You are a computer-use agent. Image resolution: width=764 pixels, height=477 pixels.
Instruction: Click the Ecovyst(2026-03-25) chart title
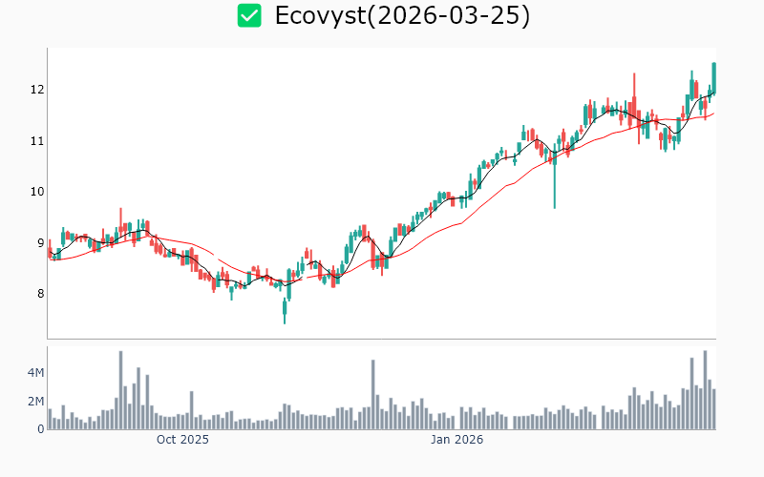[401, 16]
